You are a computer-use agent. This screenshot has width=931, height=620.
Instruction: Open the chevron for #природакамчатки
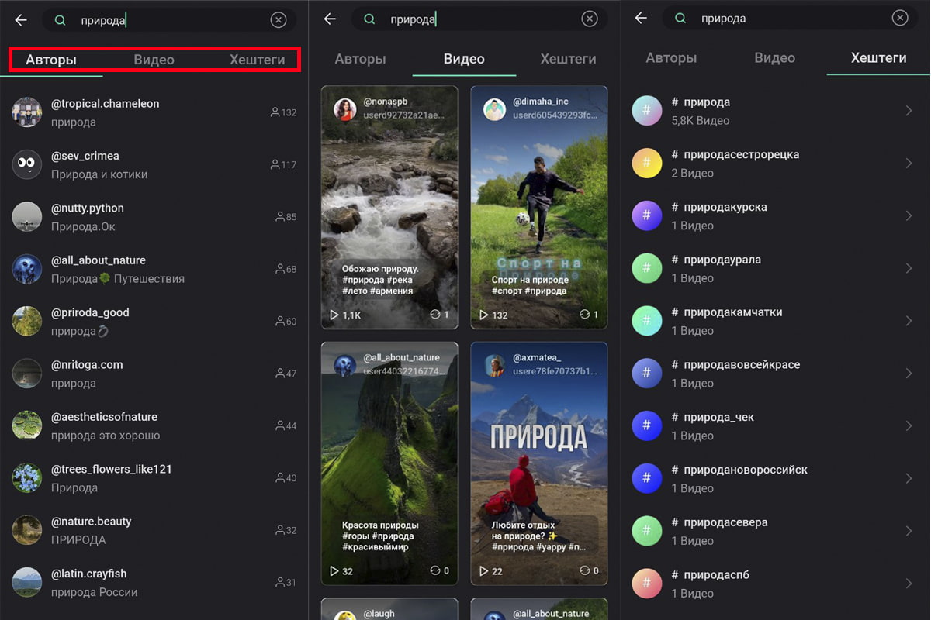(909, 321)
